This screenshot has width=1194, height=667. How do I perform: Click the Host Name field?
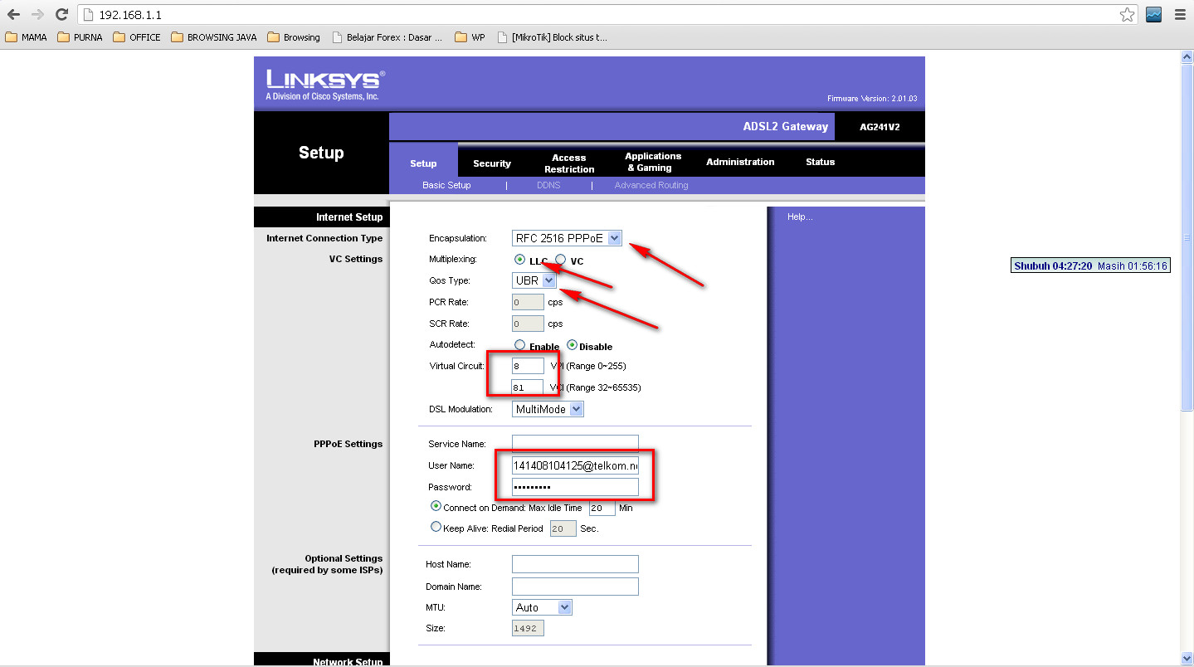[575, 564]
